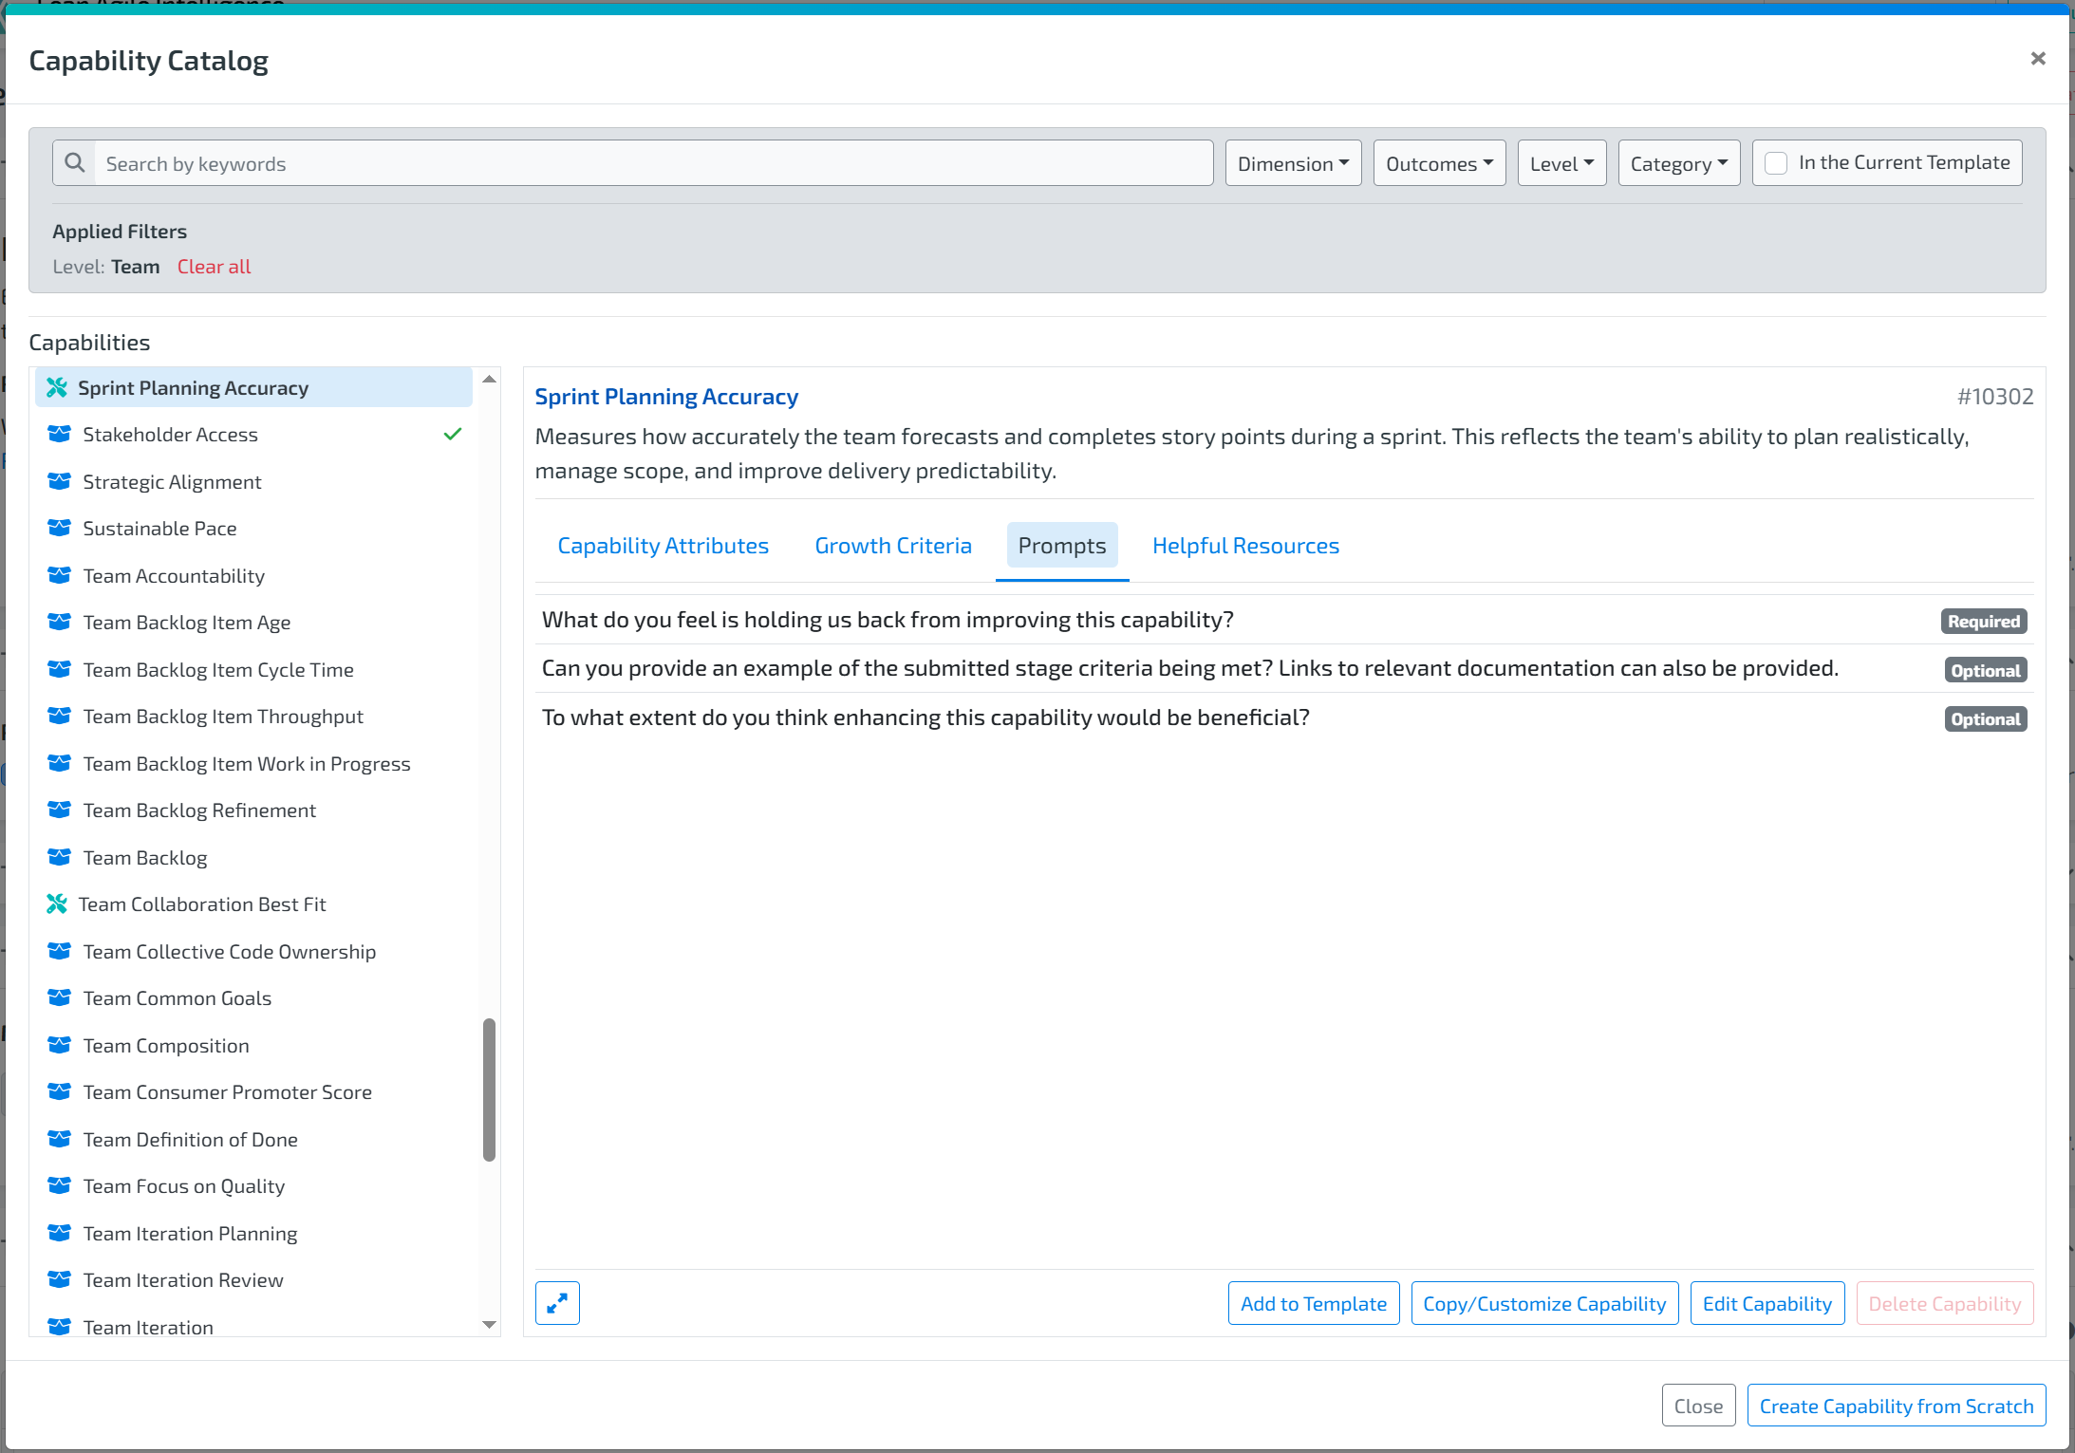The height and width of the screenshot is (1453, 2075).
Task: Click the Clear all filters link
Action: click(x=214, y=267)
